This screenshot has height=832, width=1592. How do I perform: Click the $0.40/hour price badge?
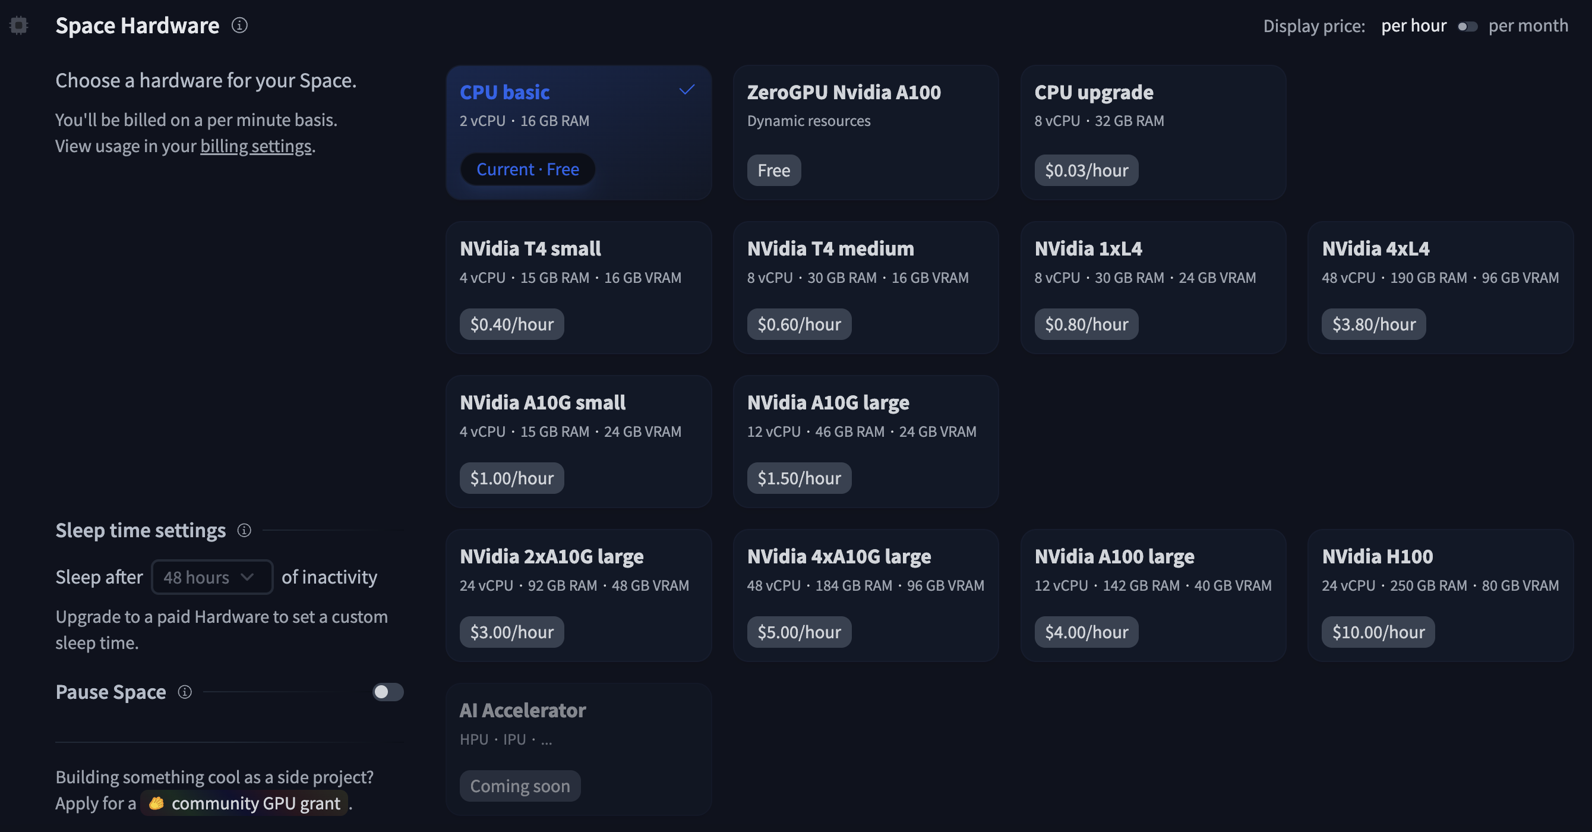pos(511,324)
